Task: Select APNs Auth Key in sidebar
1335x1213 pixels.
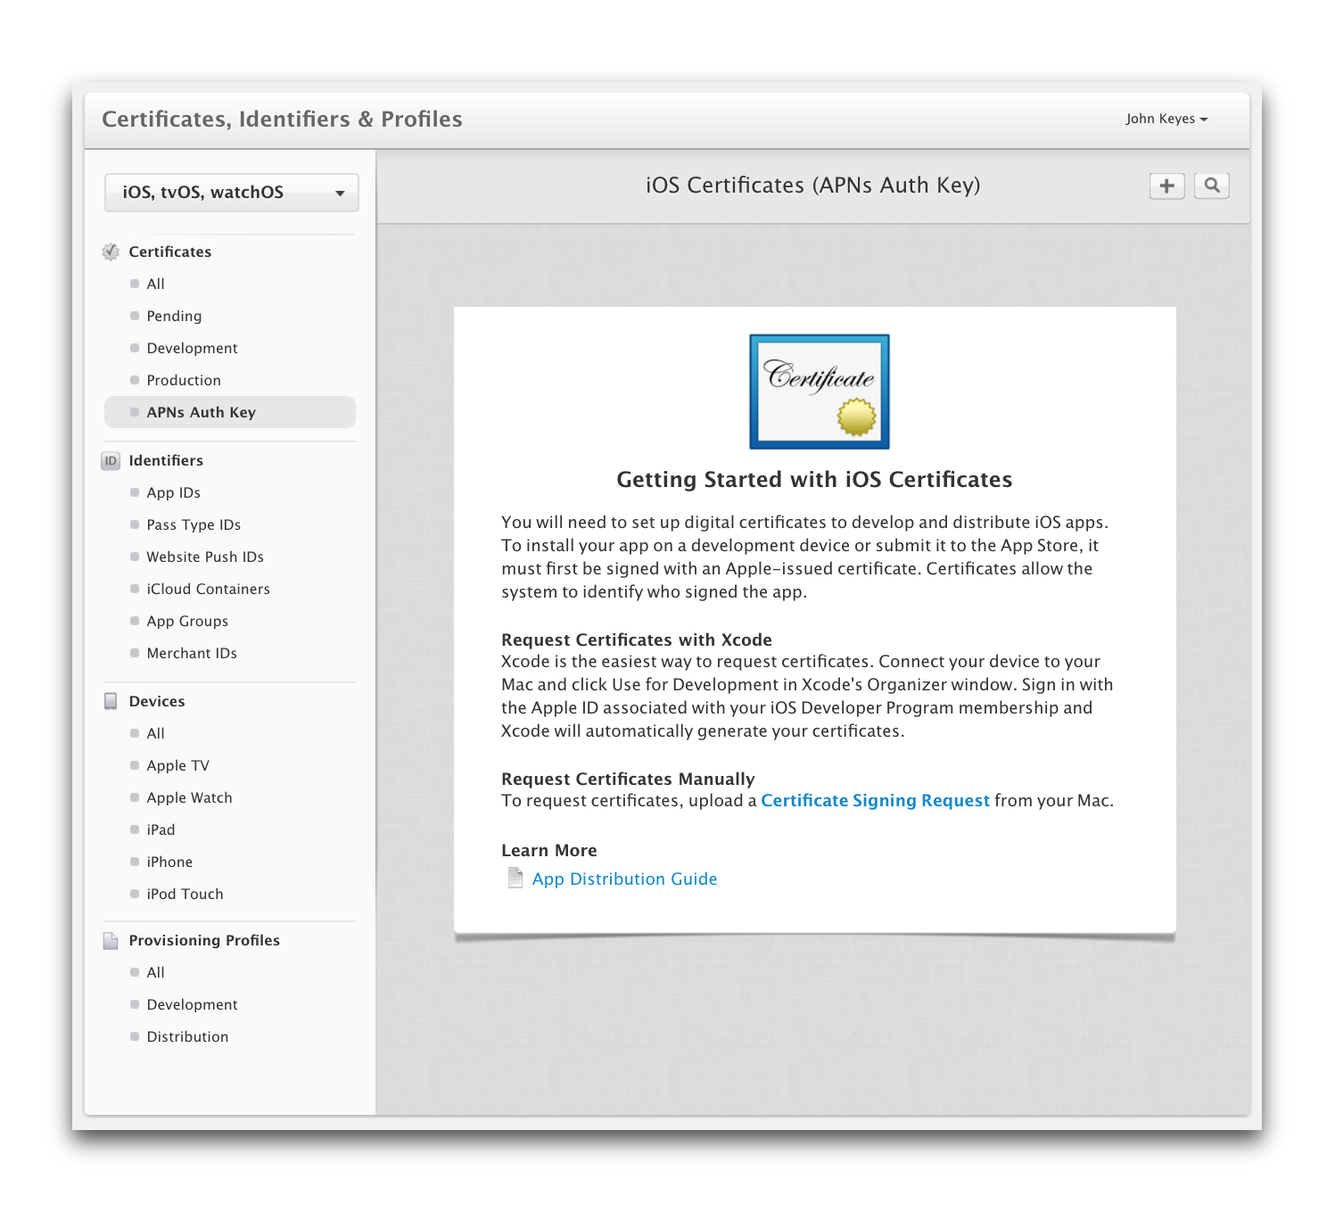Action: pos(202,412)
